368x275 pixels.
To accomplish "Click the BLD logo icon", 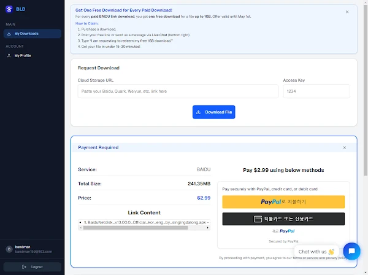I will 9,9.
